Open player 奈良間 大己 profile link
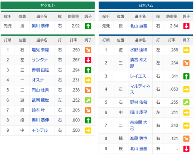The height and width of the screenshot is (156, 194). [x=139, y=125]
